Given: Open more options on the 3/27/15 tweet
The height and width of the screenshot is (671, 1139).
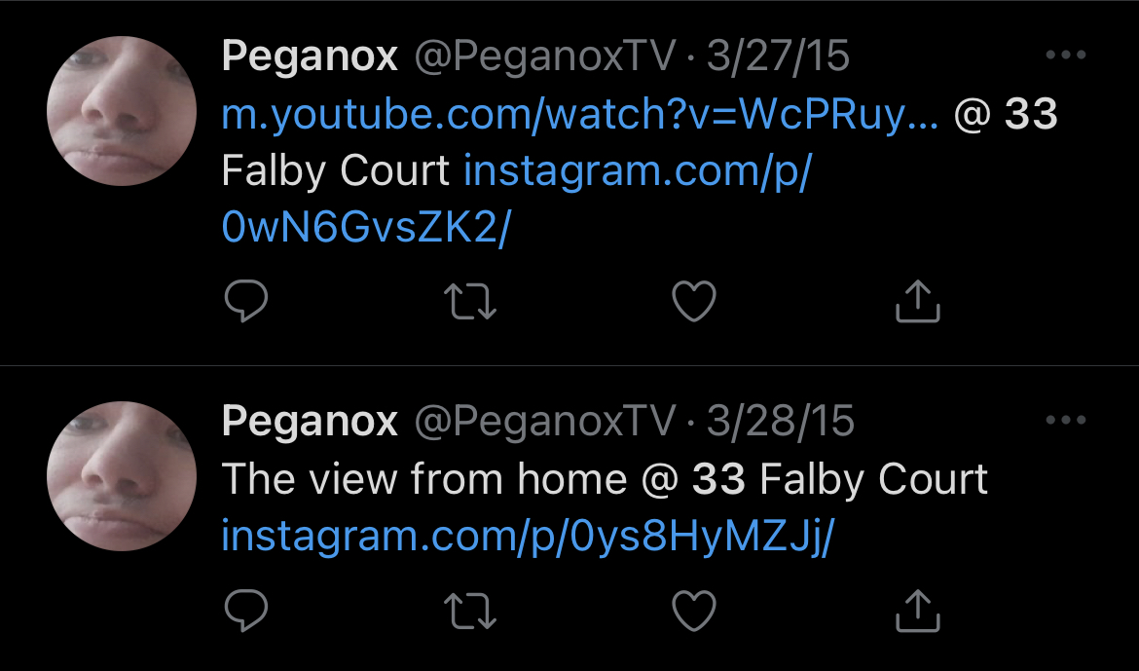Looking at the screenshot, I should point(1066,55).
